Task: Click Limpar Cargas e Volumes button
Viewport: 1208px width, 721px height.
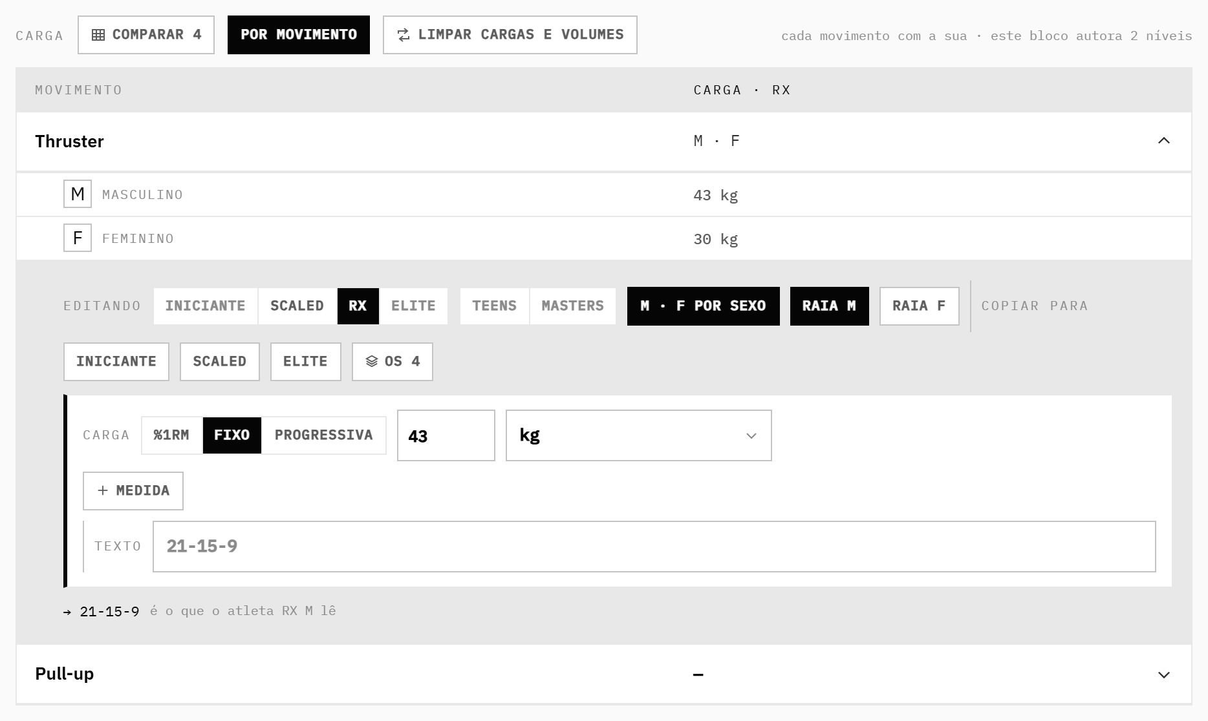Action: (x=510, y=35)
